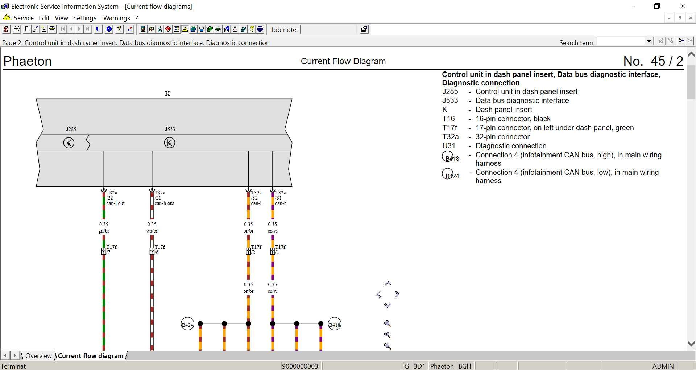Click vertical scrollbar up arrow
696x370 pixels.
coord(691,54)
